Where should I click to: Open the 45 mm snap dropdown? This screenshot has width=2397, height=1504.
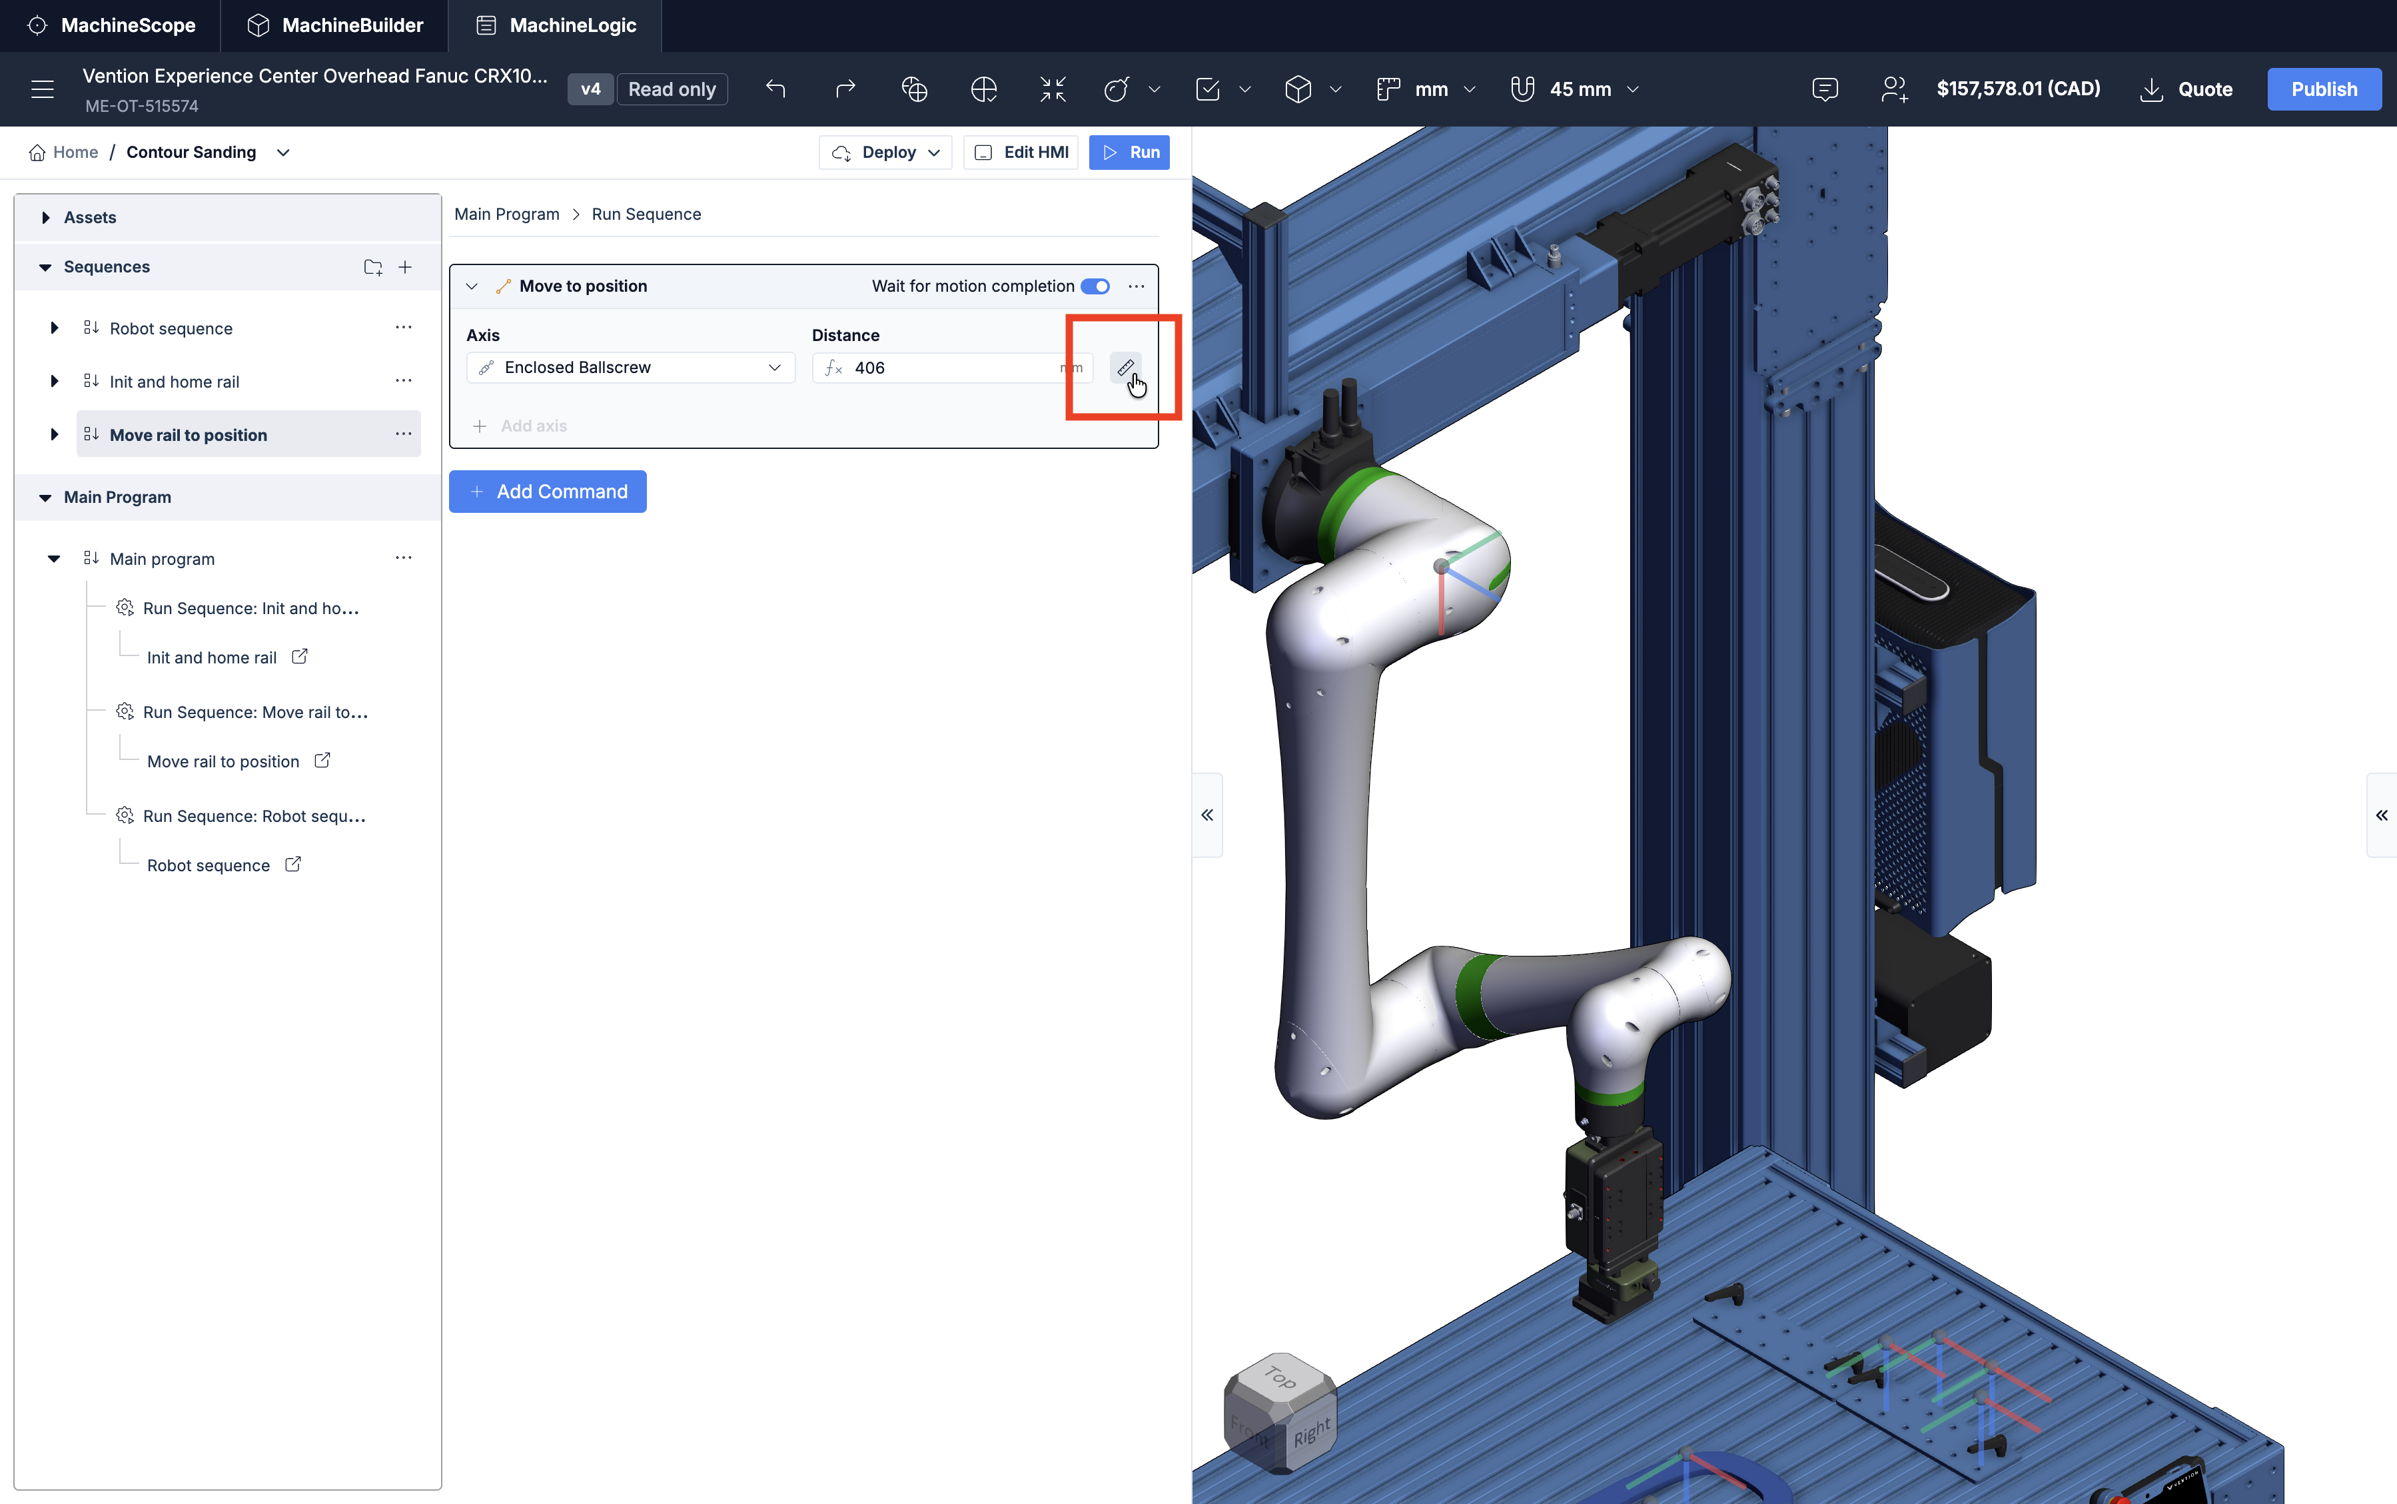pyautogui.click(x=1574, y=89)
